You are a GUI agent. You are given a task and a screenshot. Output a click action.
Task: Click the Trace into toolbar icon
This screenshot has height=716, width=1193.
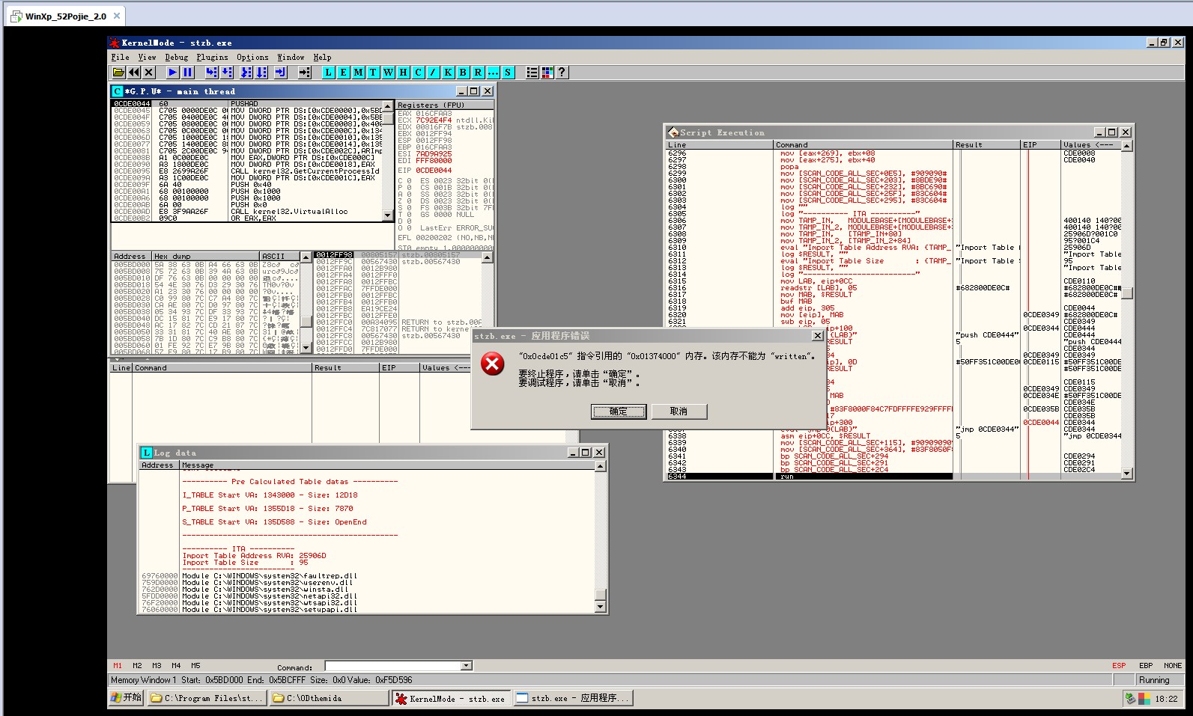(246, 72)
